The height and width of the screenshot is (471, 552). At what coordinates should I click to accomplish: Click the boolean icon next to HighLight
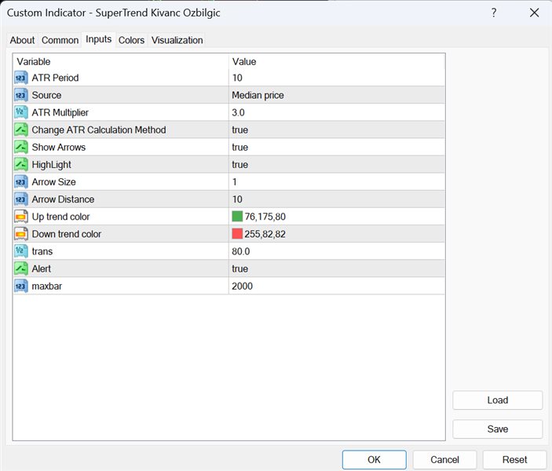[20, 164]
